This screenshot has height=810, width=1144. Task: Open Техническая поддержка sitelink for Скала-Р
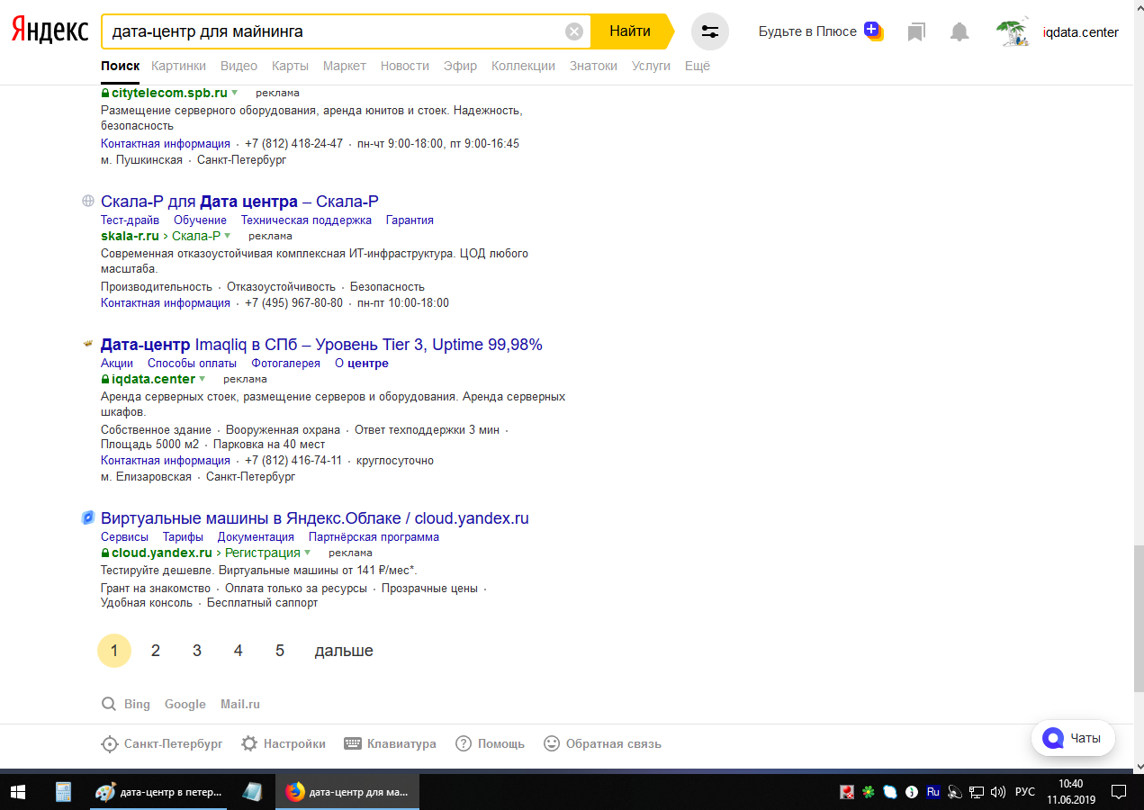306,220
